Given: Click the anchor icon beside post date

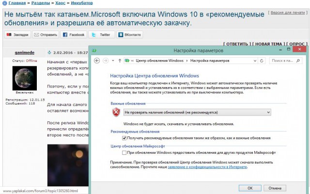Looking at the screenshot, I should coord(49,53).
